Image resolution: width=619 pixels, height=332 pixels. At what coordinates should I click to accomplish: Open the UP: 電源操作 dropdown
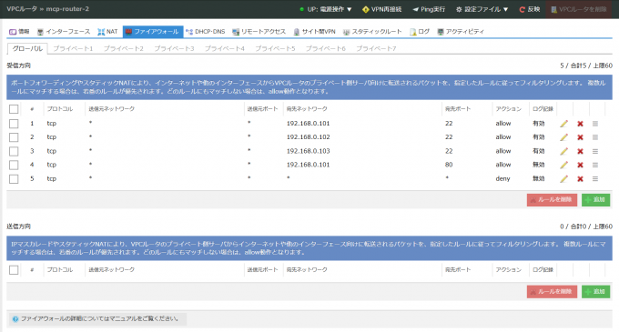pos(326,9)
